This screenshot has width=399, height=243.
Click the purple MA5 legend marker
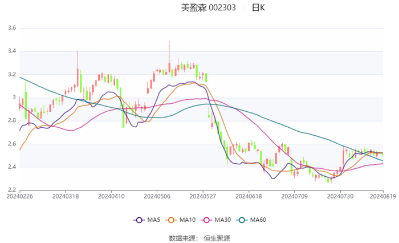(x=139, y=220)
